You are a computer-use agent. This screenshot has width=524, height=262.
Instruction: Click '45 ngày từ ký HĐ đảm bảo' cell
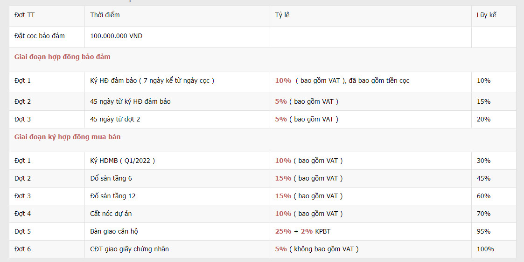click(x=130, y=101)
